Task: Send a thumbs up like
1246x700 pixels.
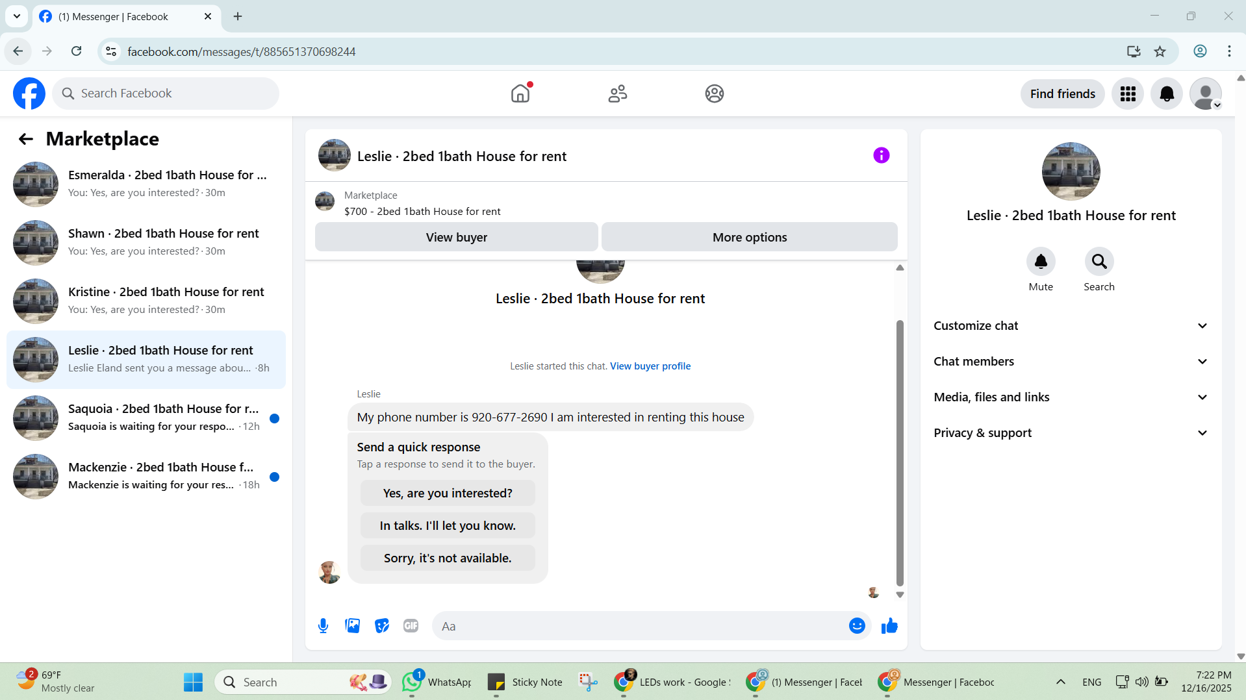Action: pos(889,626)
